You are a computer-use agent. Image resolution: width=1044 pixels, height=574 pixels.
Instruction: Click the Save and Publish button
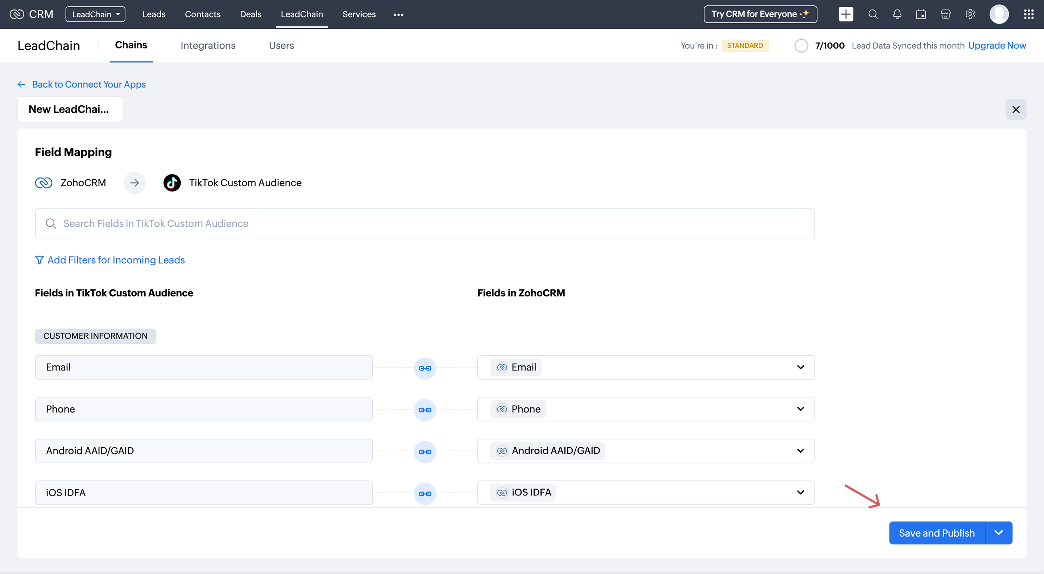[x=936, y=533]
